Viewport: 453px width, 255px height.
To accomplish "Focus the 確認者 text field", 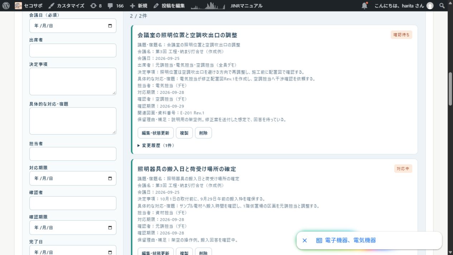I will (73, 203).
